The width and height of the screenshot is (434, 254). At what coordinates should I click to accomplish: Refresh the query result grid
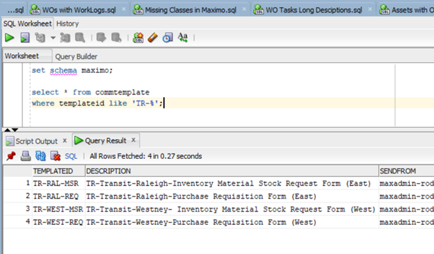click(x=40, y=156)
